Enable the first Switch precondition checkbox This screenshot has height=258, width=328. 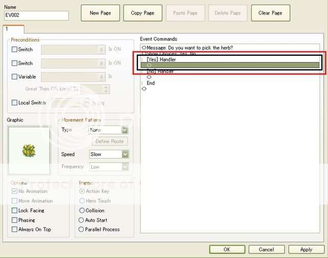click(15, 50)
